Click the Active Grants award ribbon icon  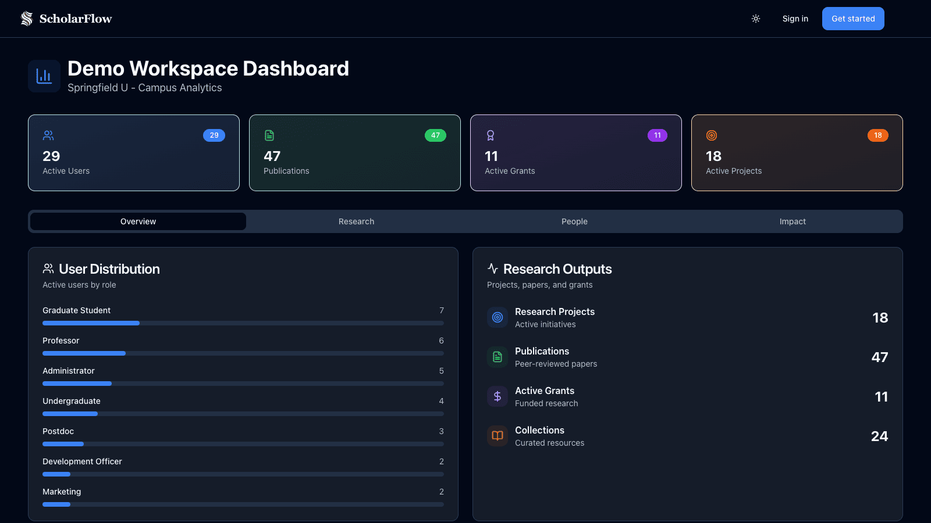coord(491,135)
